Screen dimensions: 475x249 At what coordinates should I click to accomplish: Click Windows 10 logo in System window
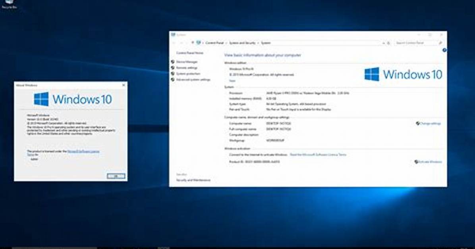click(x=403, y=74)
